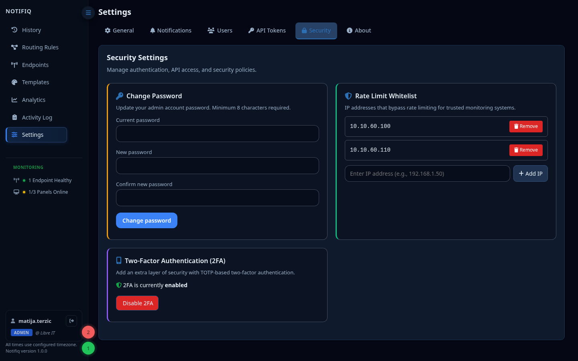Click the ADMIN role badge
578x361 pixels.
[22, 333]
